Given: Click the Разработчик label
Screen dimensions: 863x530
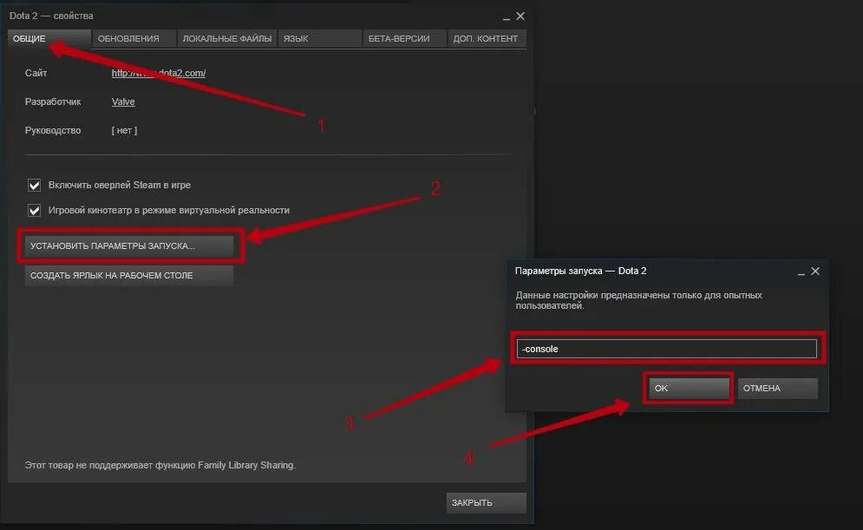Looking at the screenshot, I should pyautogui.click(x=53, y=101).
